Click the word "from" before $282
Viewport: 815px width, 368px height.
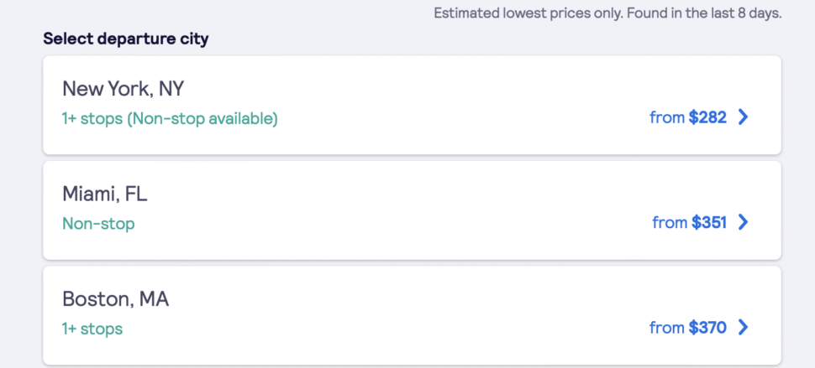[x=667, y=117]
